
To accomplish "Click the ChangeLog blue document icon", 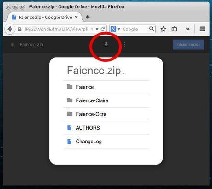I will click(x=70, y=142).
